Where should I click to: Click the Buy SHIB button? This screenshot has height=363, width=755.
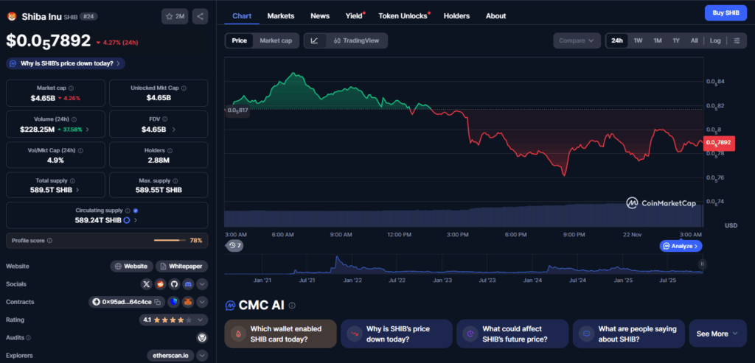(726, 13)
